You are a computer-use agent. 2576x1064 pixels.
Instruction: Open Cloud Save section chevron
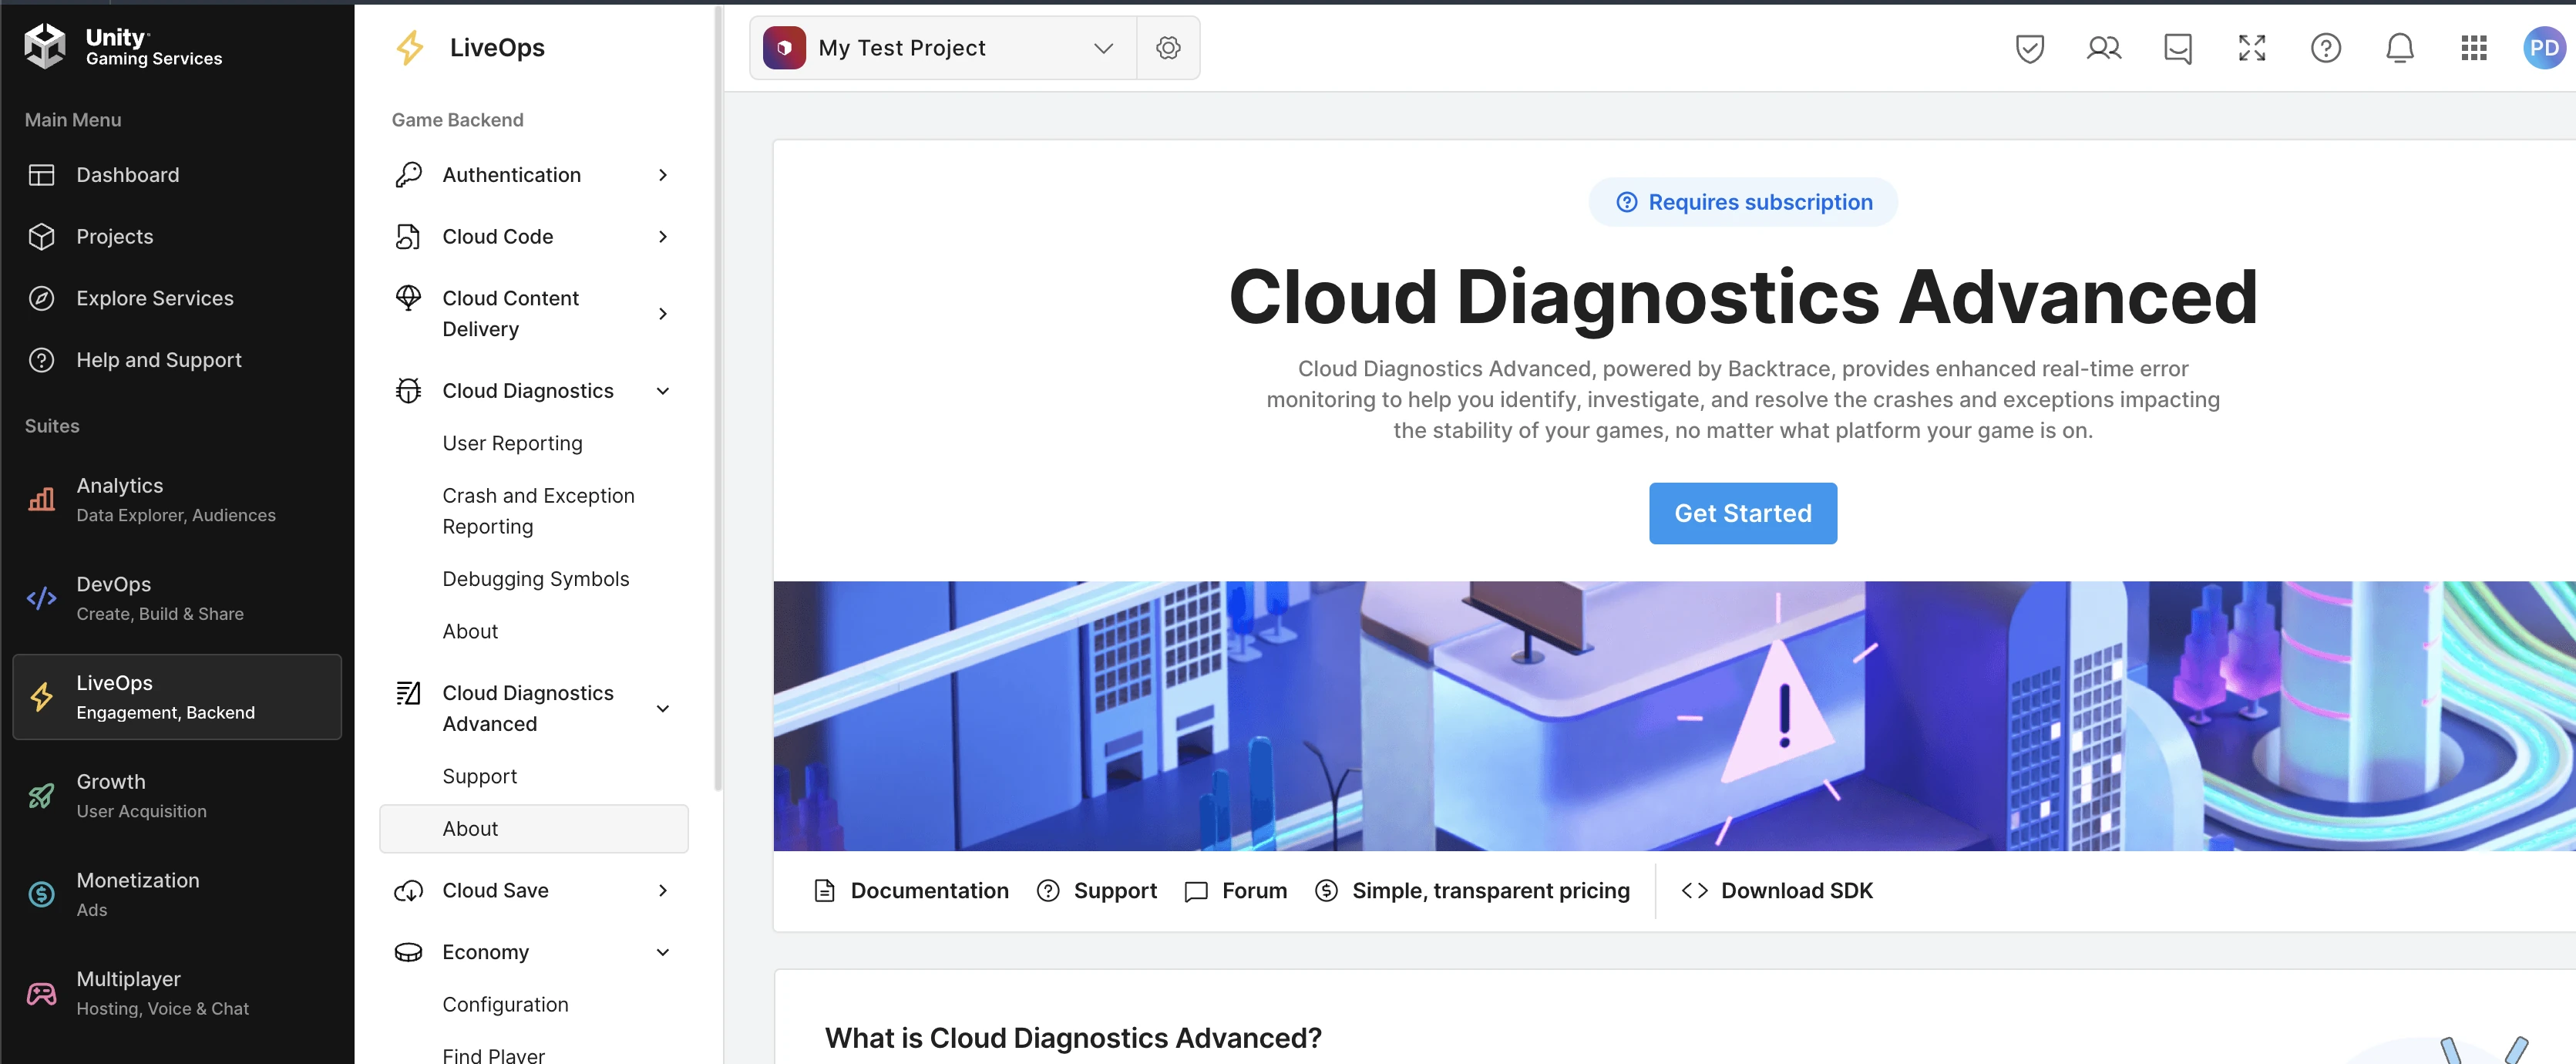(663, 890)
